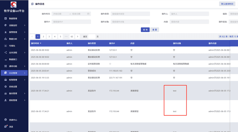Click the 授权管理 user icon
The width and height of the screenshot is (238, 132).
click(5, 100)
